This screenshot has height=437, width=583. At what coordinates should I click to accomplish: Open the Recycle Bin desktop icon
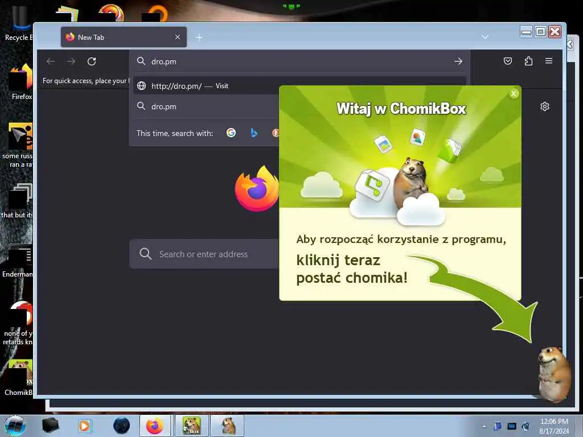(19, 22)
